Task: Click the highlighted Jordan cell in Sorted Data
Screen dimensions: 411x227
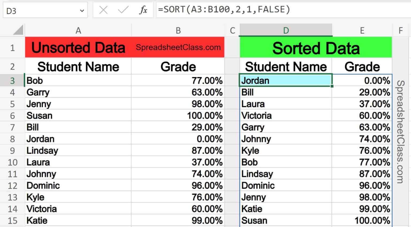Action: click(x=286, y=80)
